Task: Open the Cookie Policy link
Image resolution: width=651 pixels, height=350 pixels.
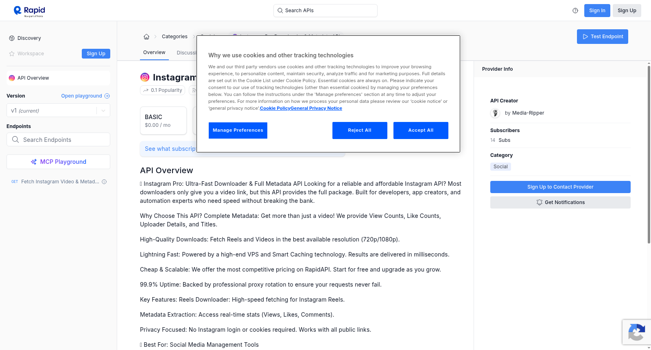Action: tap(275, 108)
